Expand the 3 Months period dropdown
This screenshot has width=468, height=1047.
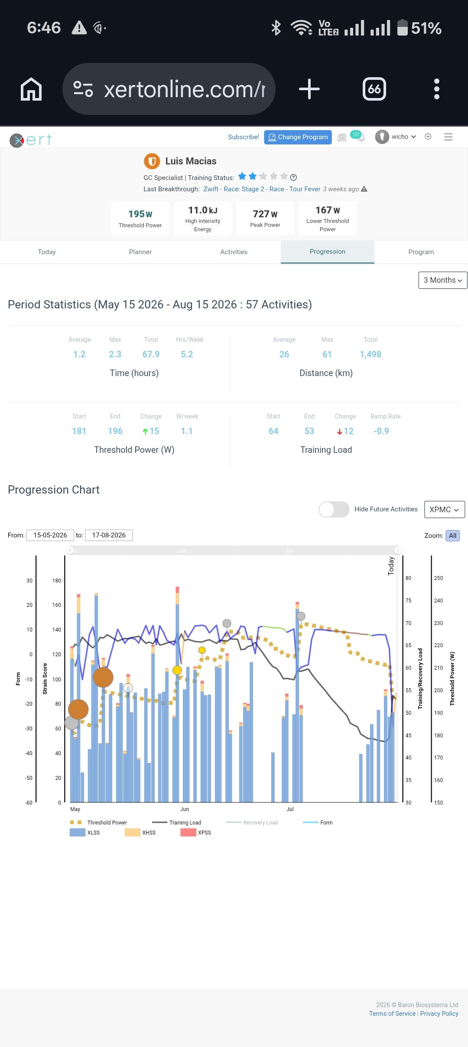pos(443,280)
